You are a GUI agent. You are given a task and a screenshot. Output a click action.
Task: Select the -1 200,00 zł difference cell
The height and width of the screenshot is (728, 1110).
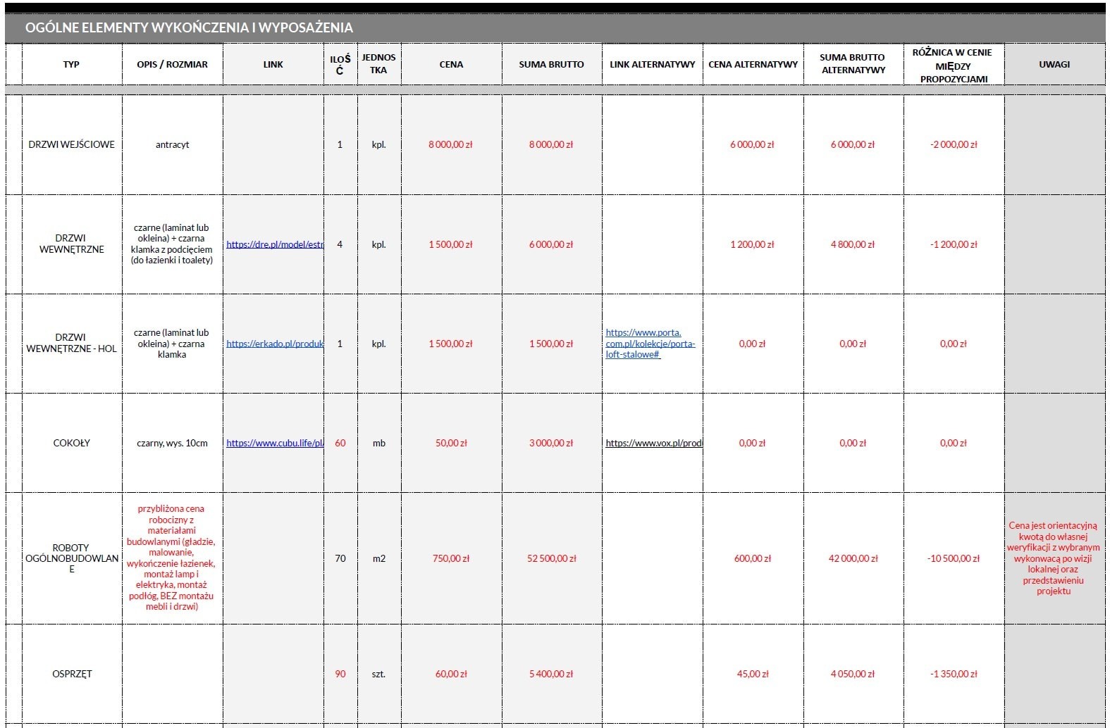954,244
